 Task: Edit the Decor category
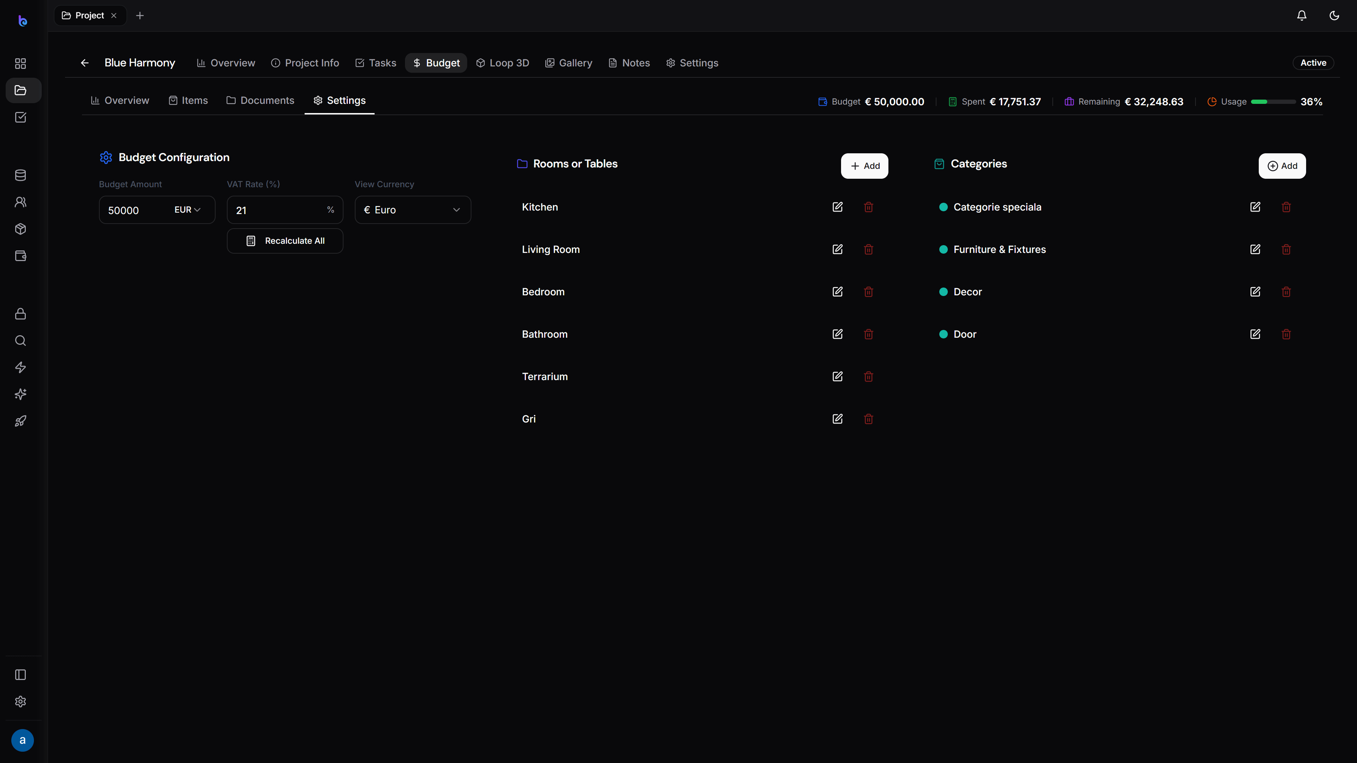click(x=1255, y=292)
